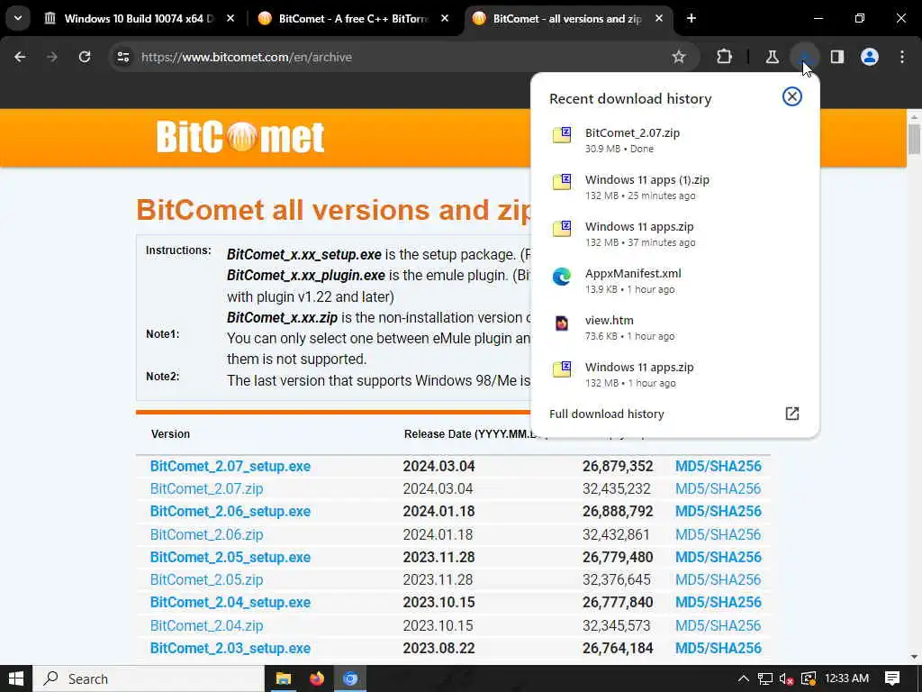The image size is (922, 692).
Task: Open MD5/SHA256 for BitComet_2.07.zip
Action: point(718,489)
